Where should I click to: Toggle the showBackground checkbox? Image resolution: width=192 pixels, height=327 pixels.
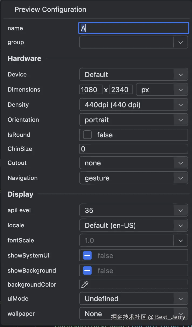coord(87,270)
